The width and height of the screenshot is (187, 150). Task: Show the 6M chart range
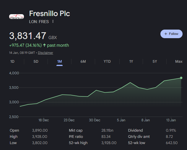click(x=83, y=62)
